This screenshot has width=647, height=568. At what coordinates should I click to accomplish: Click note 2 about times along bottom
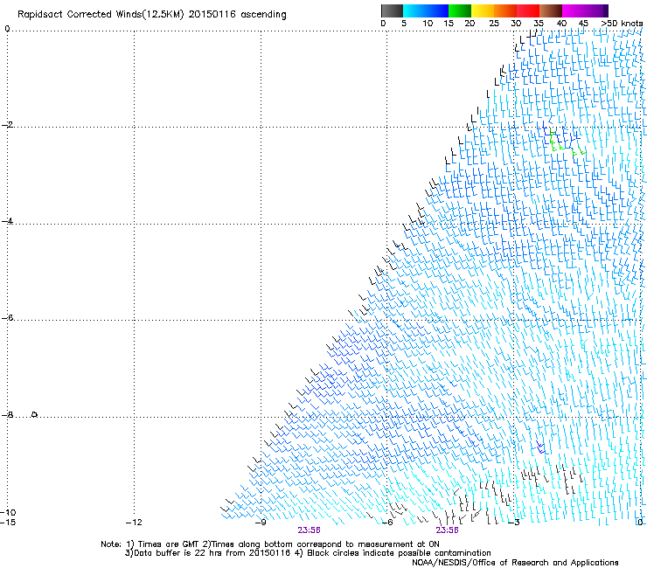pyautogui.click(x=321, y=544)
